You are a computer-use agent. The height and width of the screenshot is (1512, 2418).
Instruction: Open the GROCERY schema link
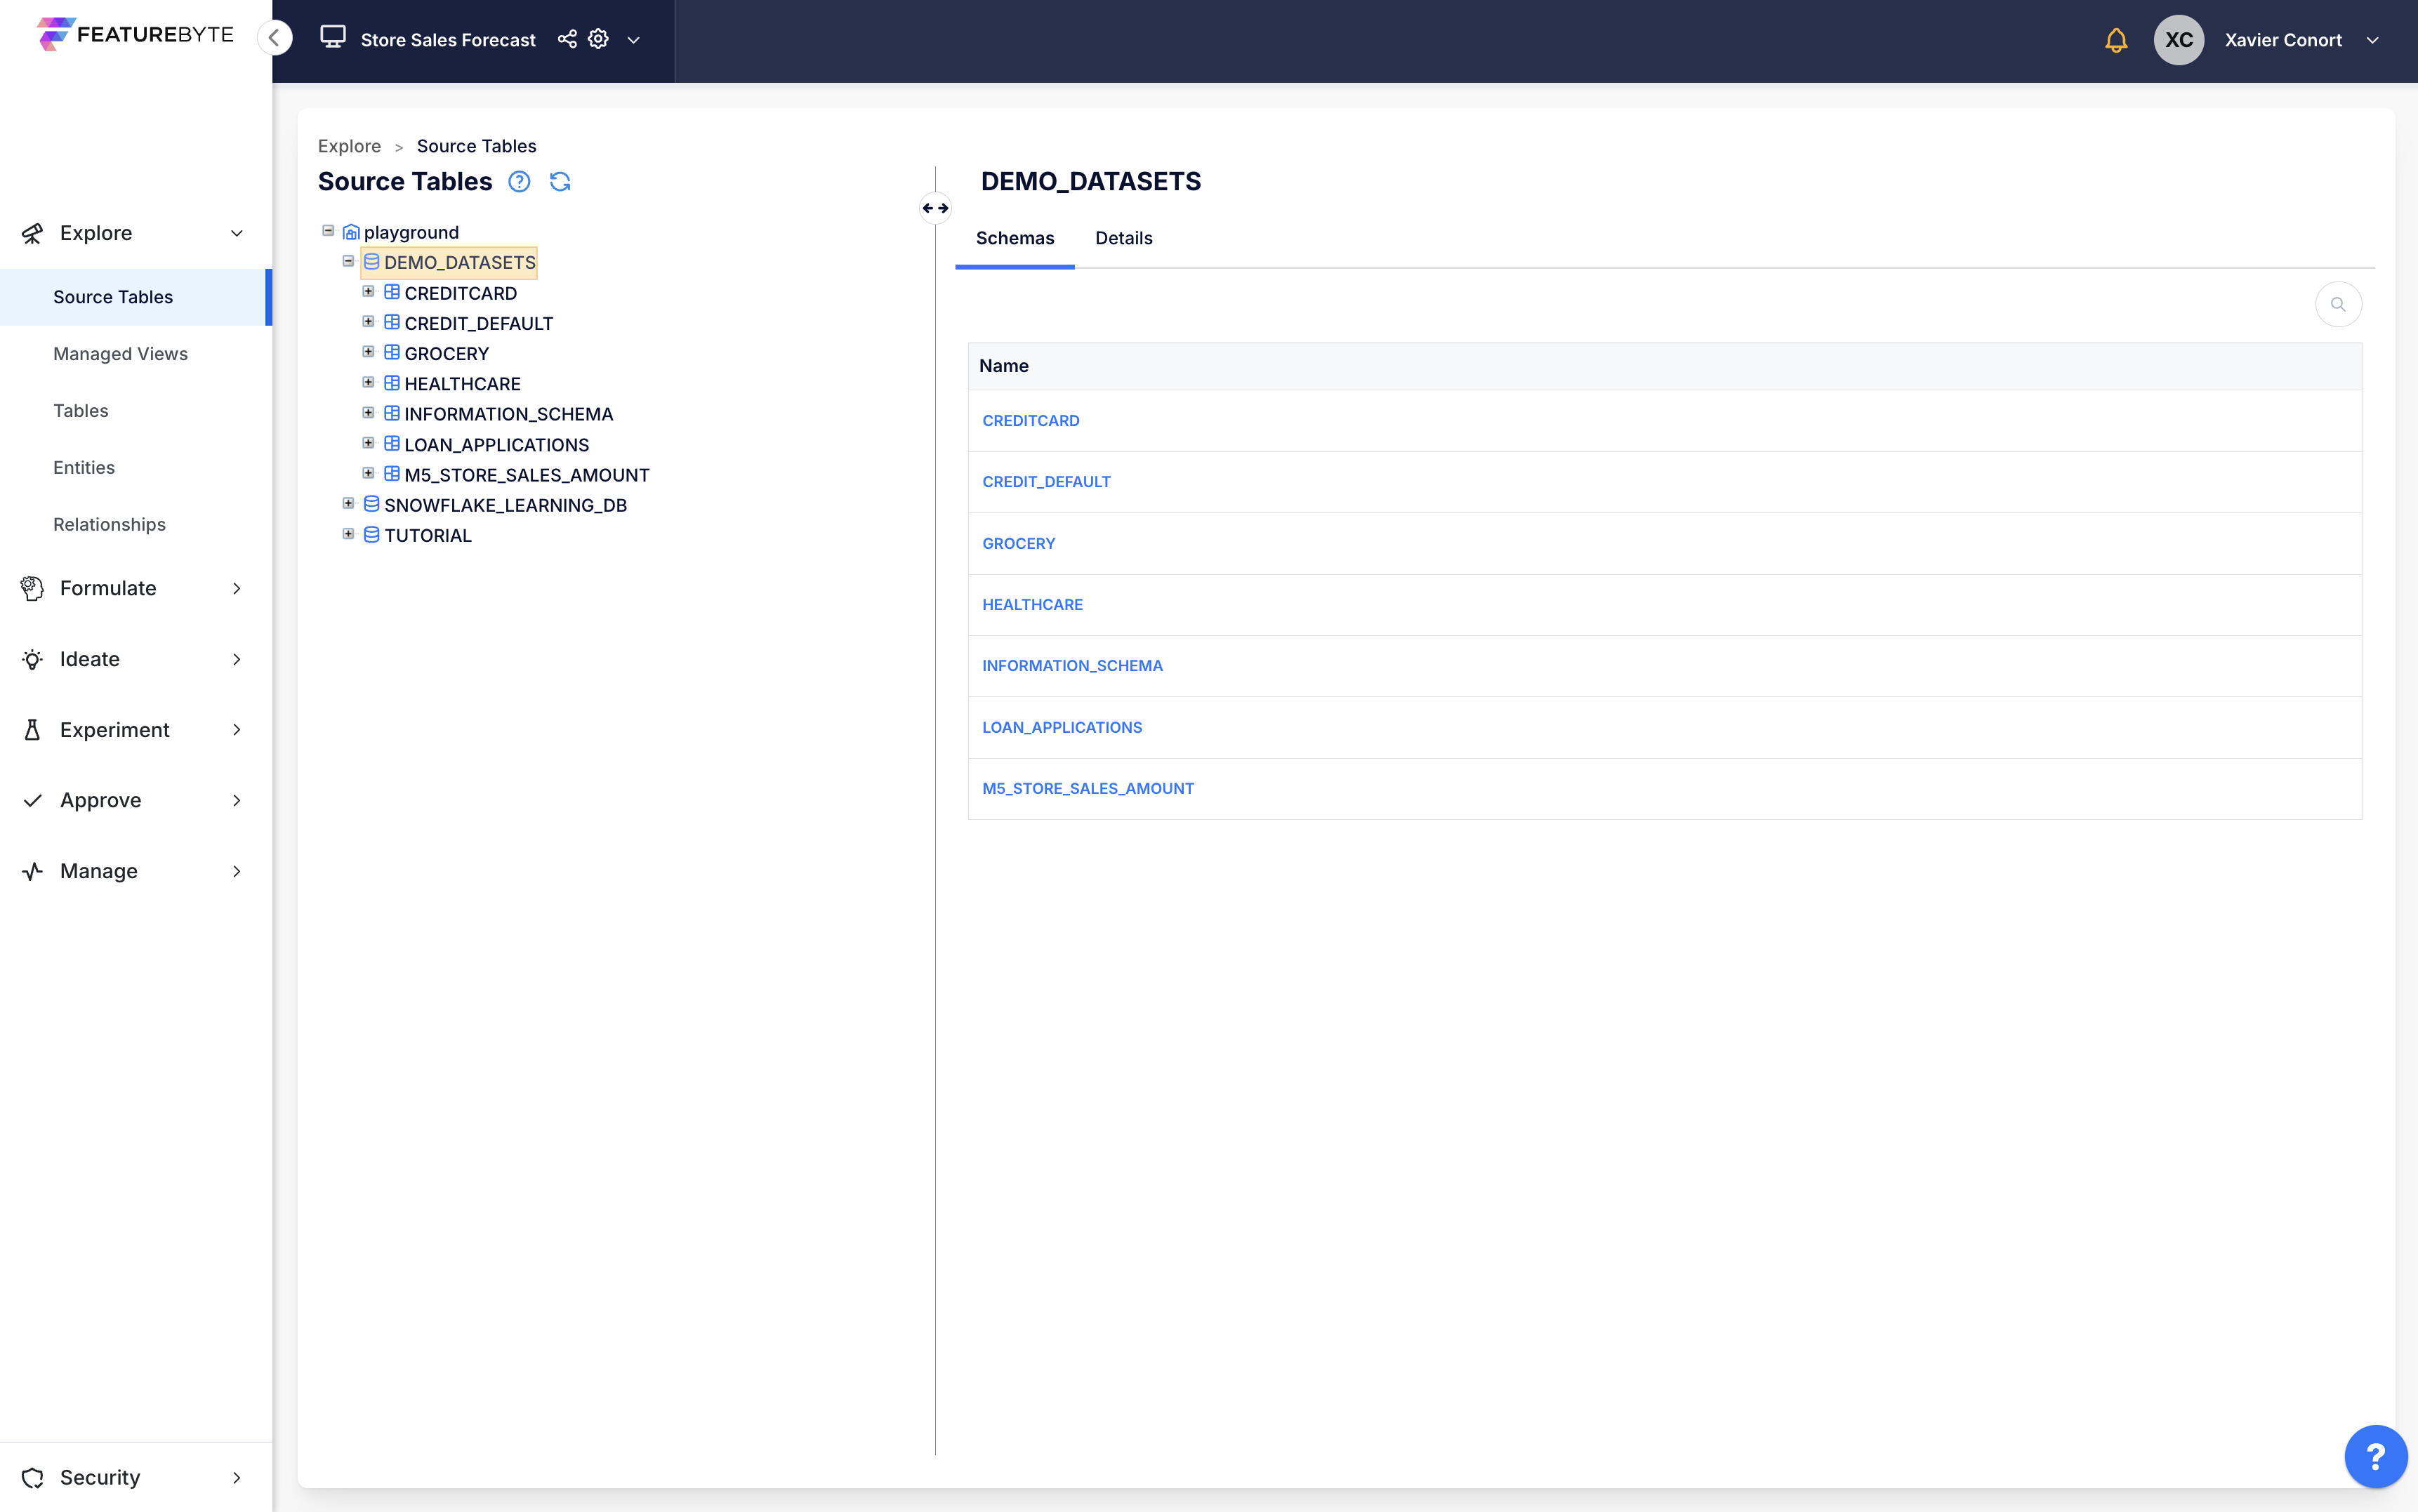(x=1018, y=543)
